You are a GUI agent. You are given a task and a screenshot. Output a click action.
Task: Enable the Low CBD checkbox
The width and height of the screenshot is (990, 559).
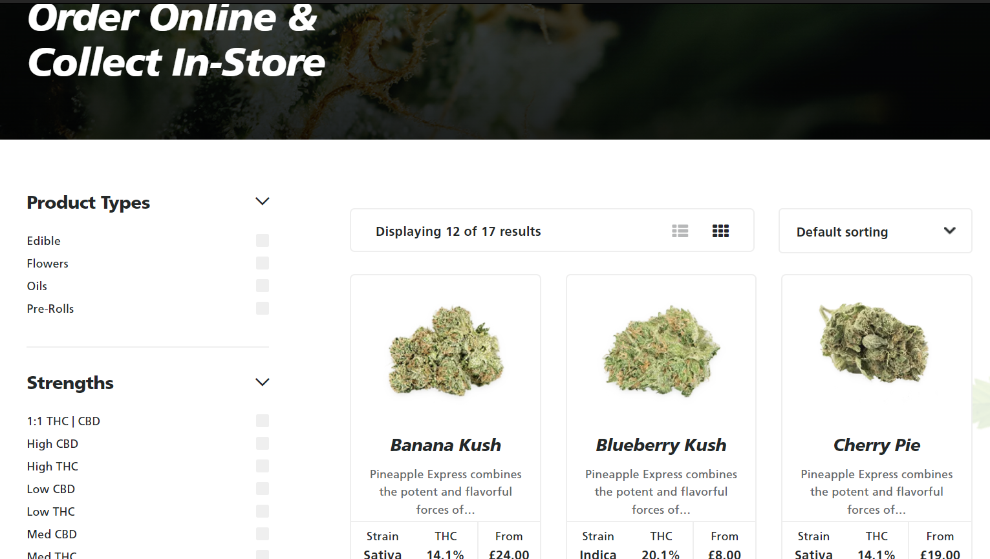262,489
